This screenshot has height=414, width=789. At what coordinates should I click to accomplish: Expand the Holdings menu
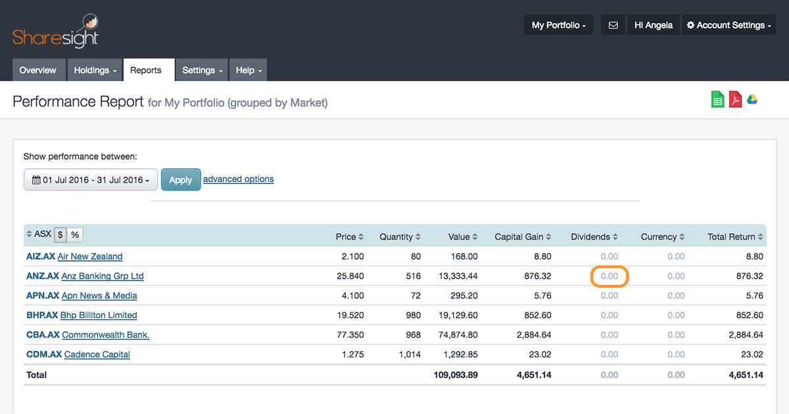coord(94,70)
